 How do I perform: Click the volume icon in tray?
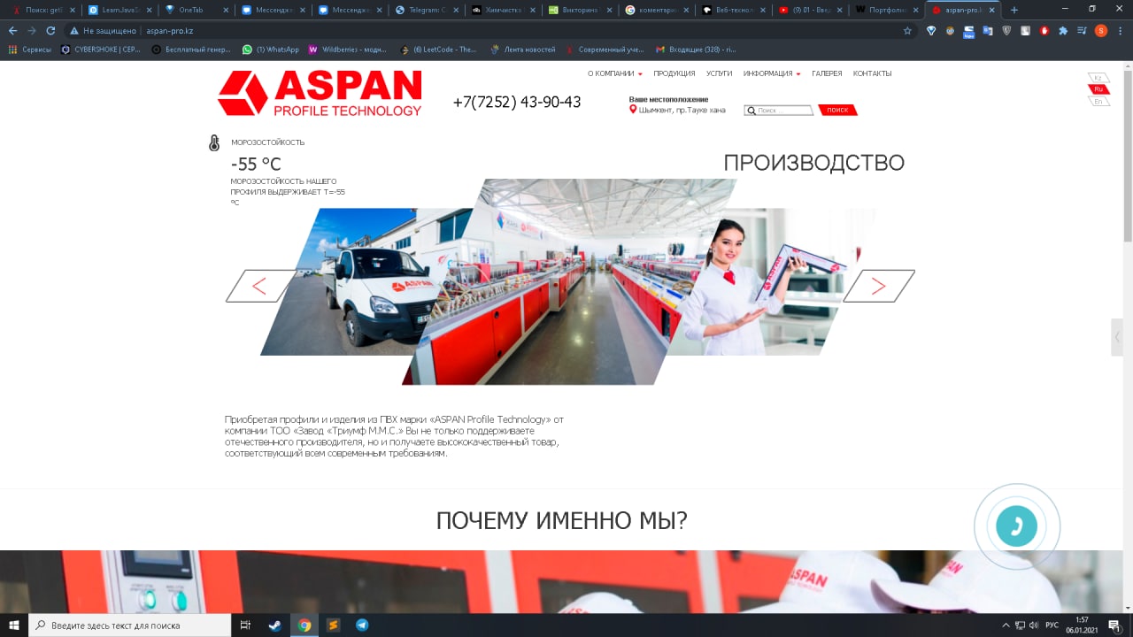[x=1034, y=625]
